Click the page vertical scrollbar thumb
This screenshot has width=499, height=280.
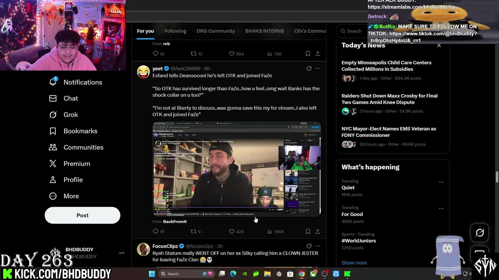click(x=497, y=176)
